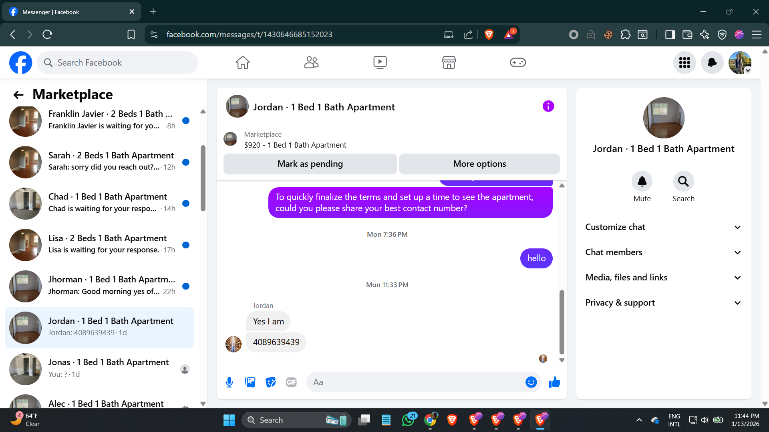Viewport: 769px width, 432px height.
Task: Open the GIF picker
Action: [x=291, y=382]
